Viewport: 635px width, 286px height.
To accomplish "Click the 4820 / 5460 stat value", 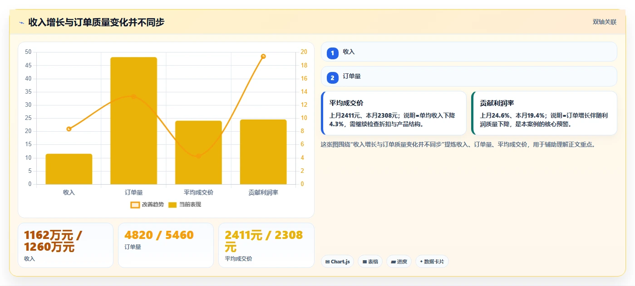I will (159, 235).
